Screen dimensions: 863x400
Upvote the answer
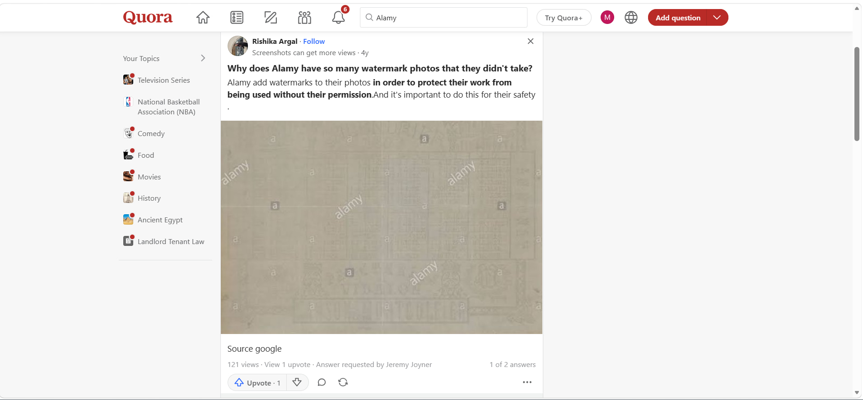257,382
